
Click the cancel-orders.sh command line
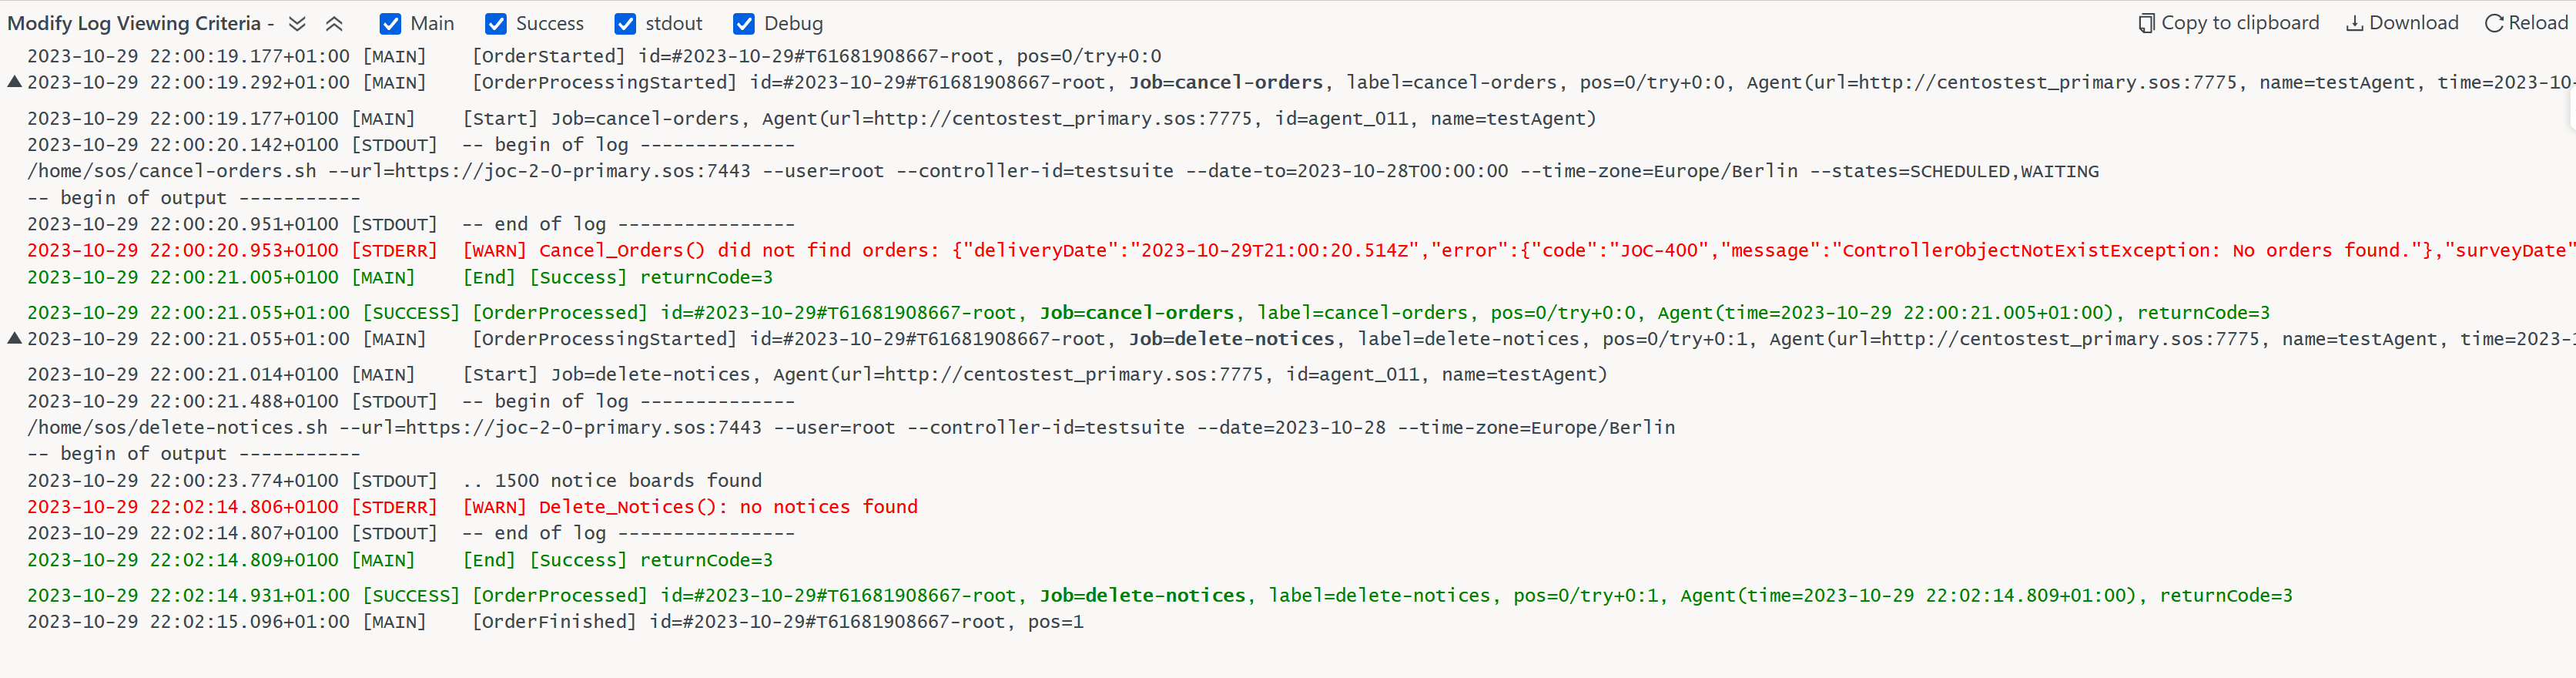1063,171
